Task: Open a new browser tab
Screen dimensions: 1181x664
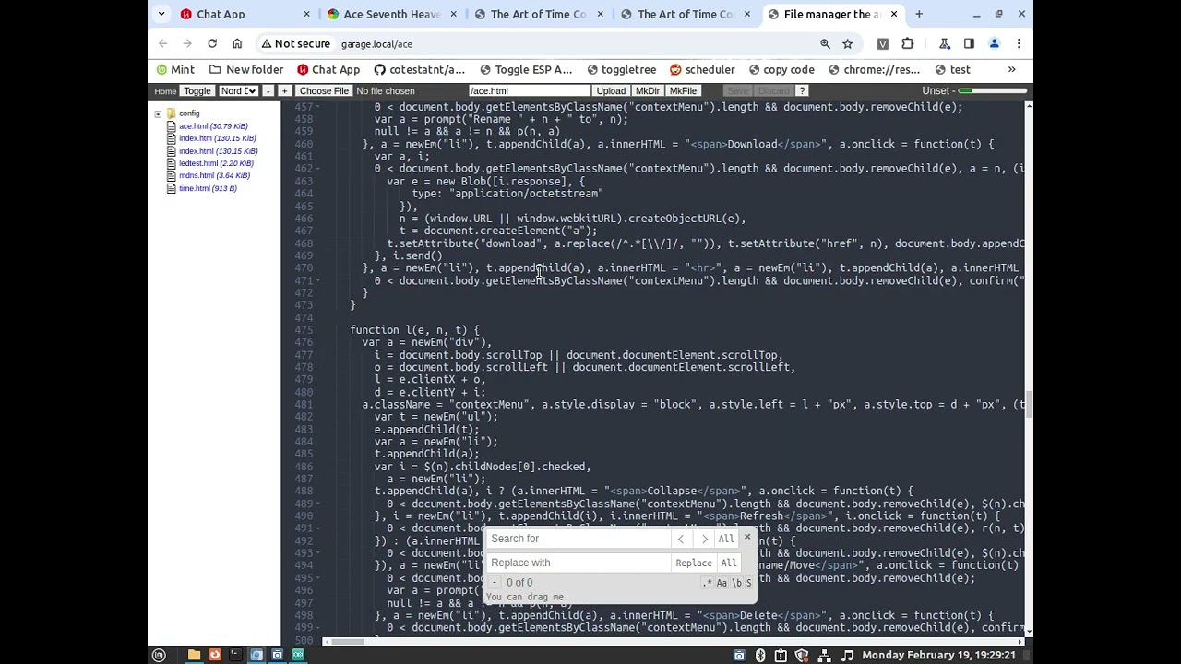Action: click(919, 14)
